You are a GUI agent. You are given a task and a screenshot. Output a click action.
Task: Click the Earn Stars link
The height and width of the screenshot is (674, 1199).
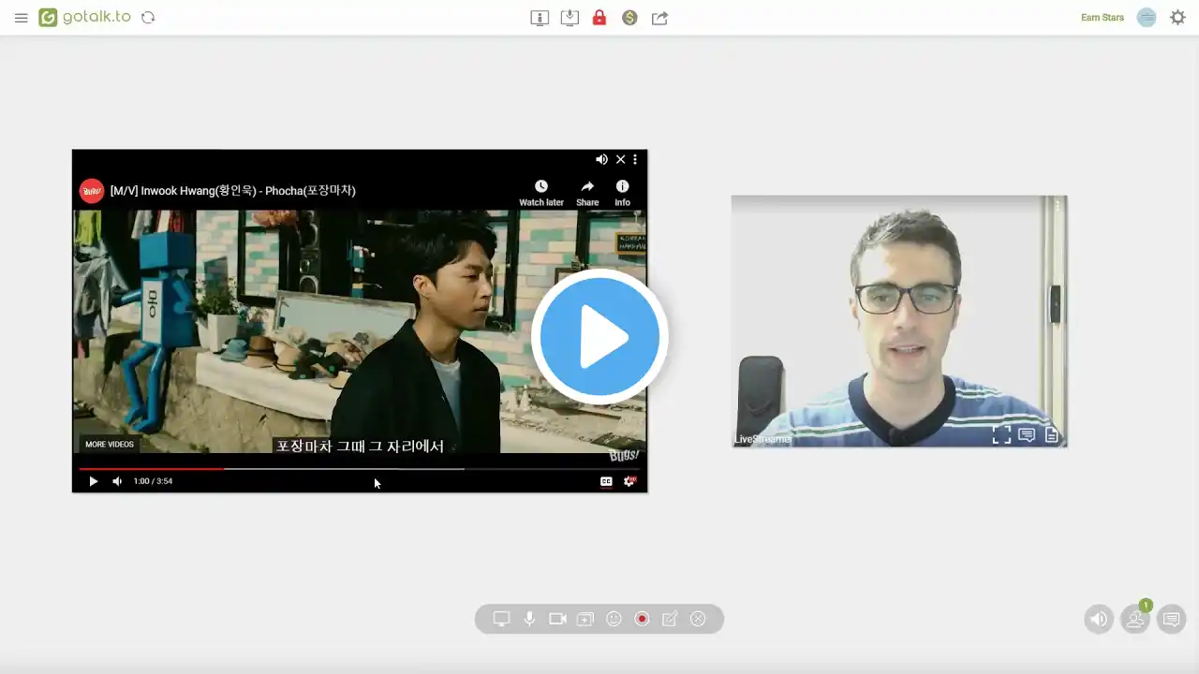click(x=1103, y=18)
